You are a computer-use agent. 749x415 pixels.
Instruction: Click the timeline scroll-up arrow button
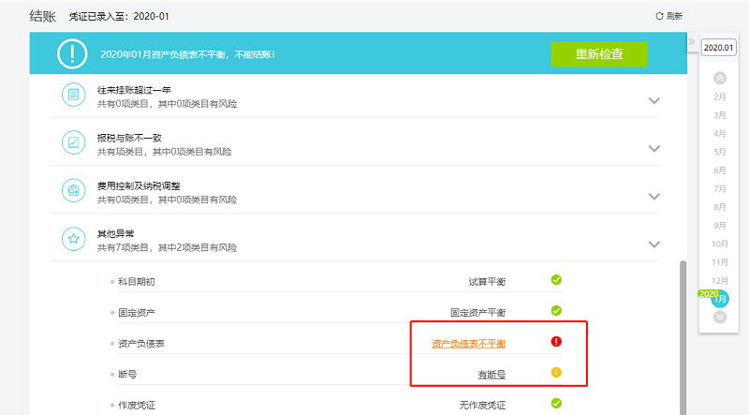[x=720, y=78]
